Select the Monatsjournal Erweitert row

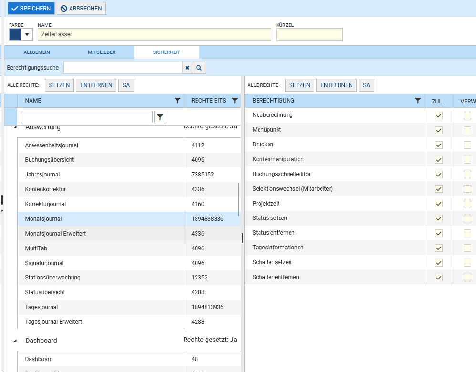[x=129, y=234]
